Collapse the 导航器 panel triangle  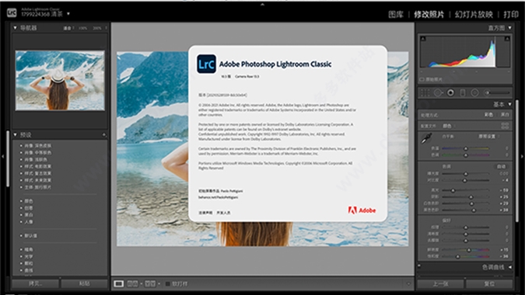click(15, 28)
